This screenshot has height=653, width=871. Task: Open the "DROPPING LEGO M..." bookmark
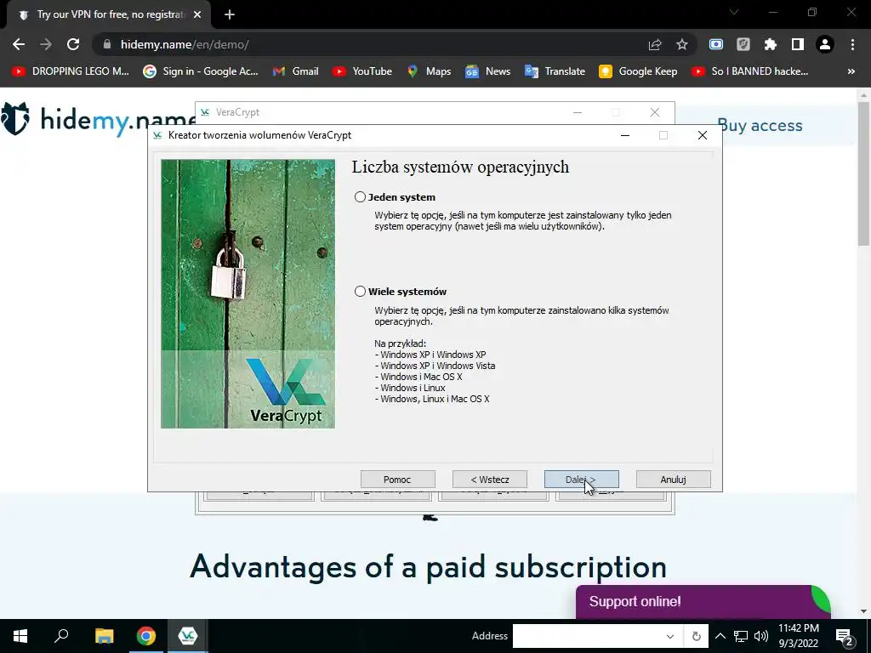(70, 71)
